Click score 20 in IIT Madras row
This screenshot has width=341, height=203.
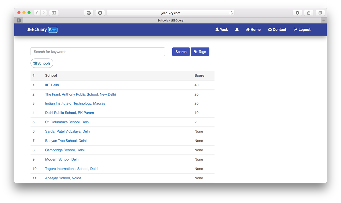pyautogui.click(x=196, y=104)
